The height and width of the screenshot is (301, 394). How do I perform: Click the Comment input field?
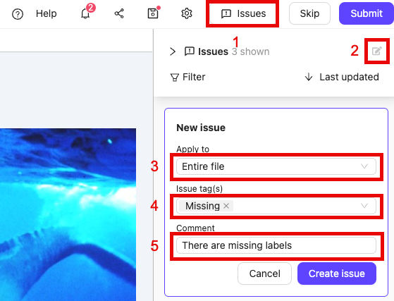tap(276, 245)
